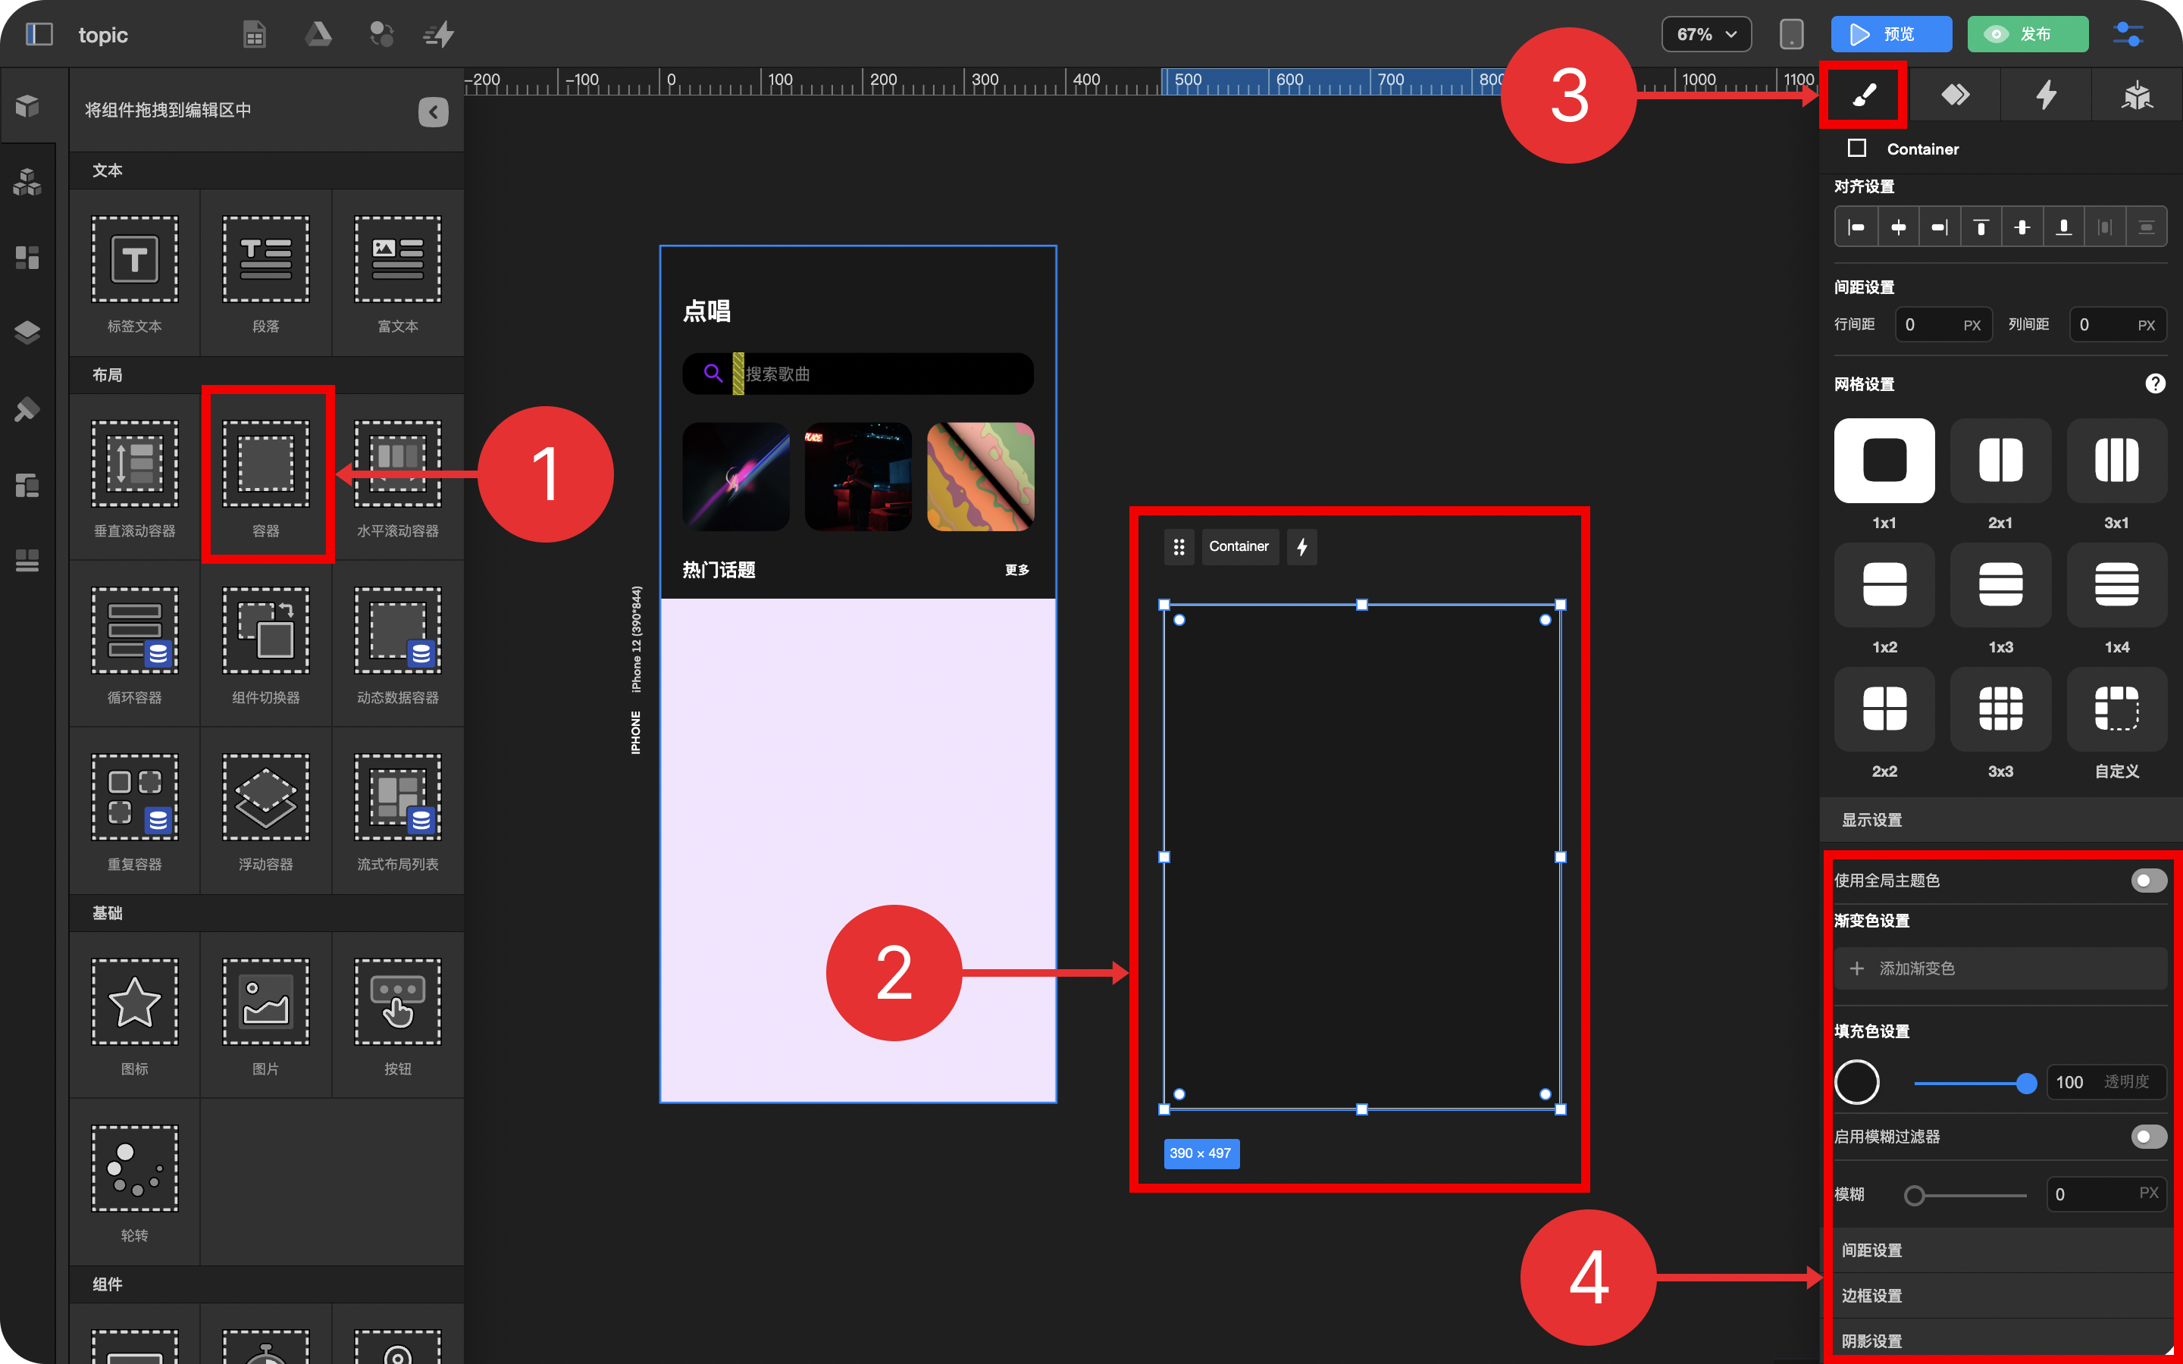Screen dimensions: 2183x1364
Task: Select the 重复容器 component
Action: (x=134, y=811)
